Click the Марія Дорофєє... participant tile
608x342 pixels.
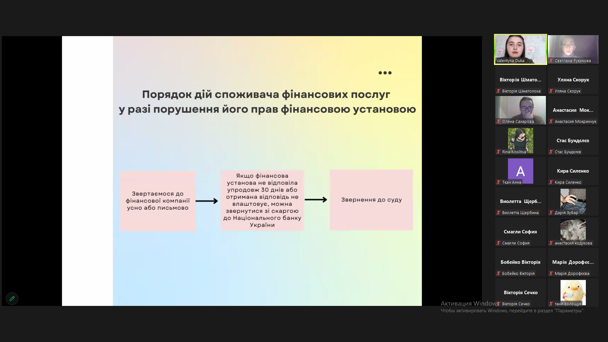[573, 262]
